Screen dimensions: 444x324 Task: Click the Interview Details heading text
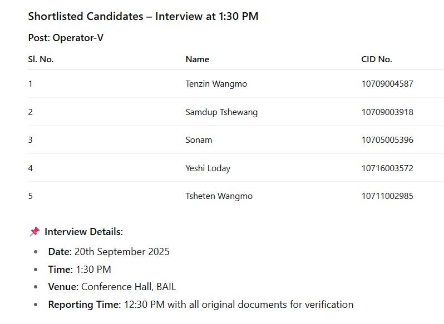83,232
